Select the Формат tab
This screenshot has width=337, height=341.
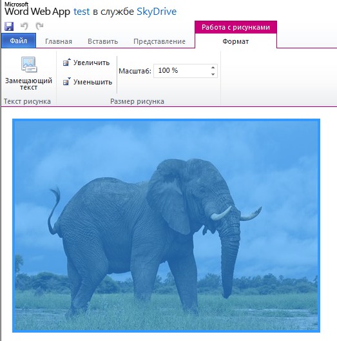236,41
